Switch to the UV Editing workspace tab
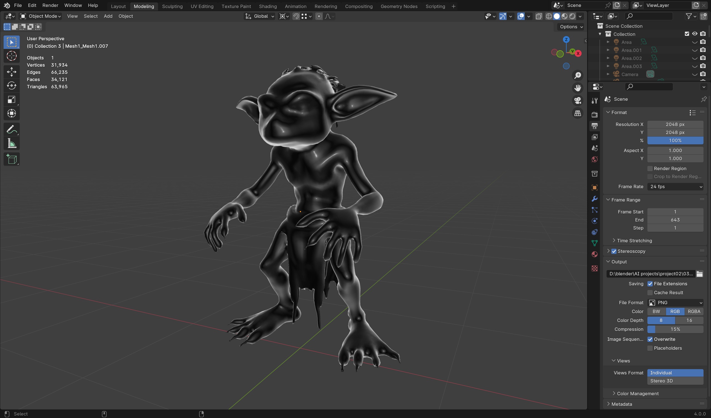The width and height of the screenshot is (711, 418). (x=202, y=6)
